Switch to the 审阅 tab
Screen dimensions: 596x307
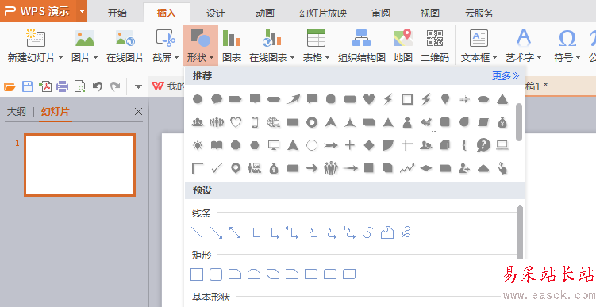(x=381, y=13)
